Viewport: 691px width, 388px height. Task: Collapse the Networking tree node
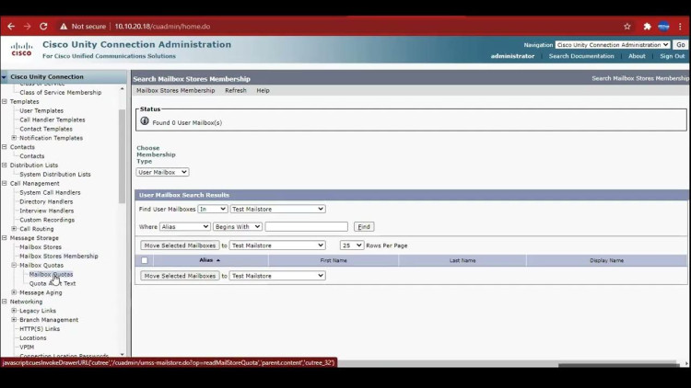point(5,302)
